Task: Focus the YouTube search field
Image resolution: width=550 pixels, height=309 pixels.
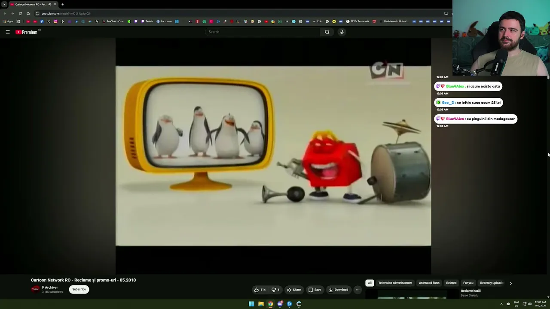Action: click(x=263, y=32)
